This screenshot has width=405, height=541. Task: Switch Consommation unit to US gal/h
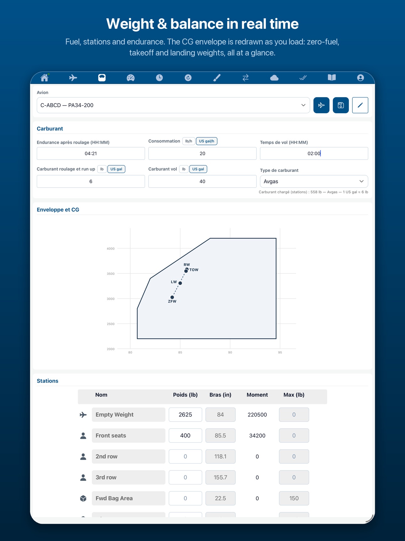tap(207, 141)
